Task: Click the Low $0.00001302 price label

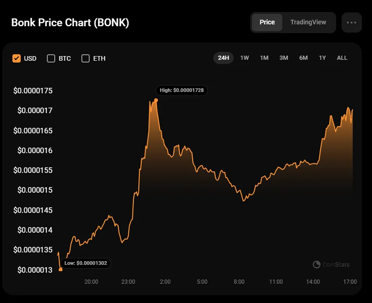Action: click(86, 263)
